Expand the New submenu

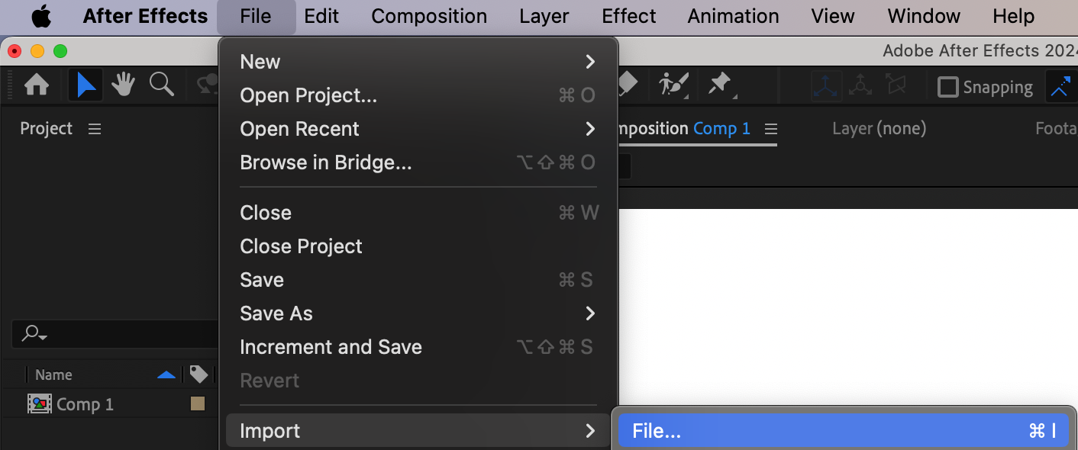click(418, 62)
